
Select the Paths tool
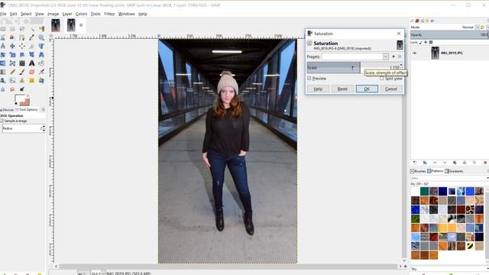(x=22, y=37)
